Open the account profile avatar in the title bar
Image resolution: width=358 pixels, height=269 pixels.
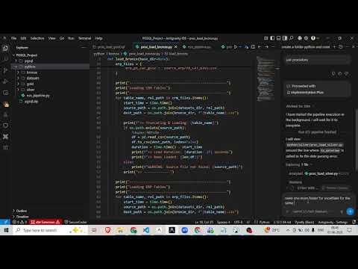[x=313, y=38]
